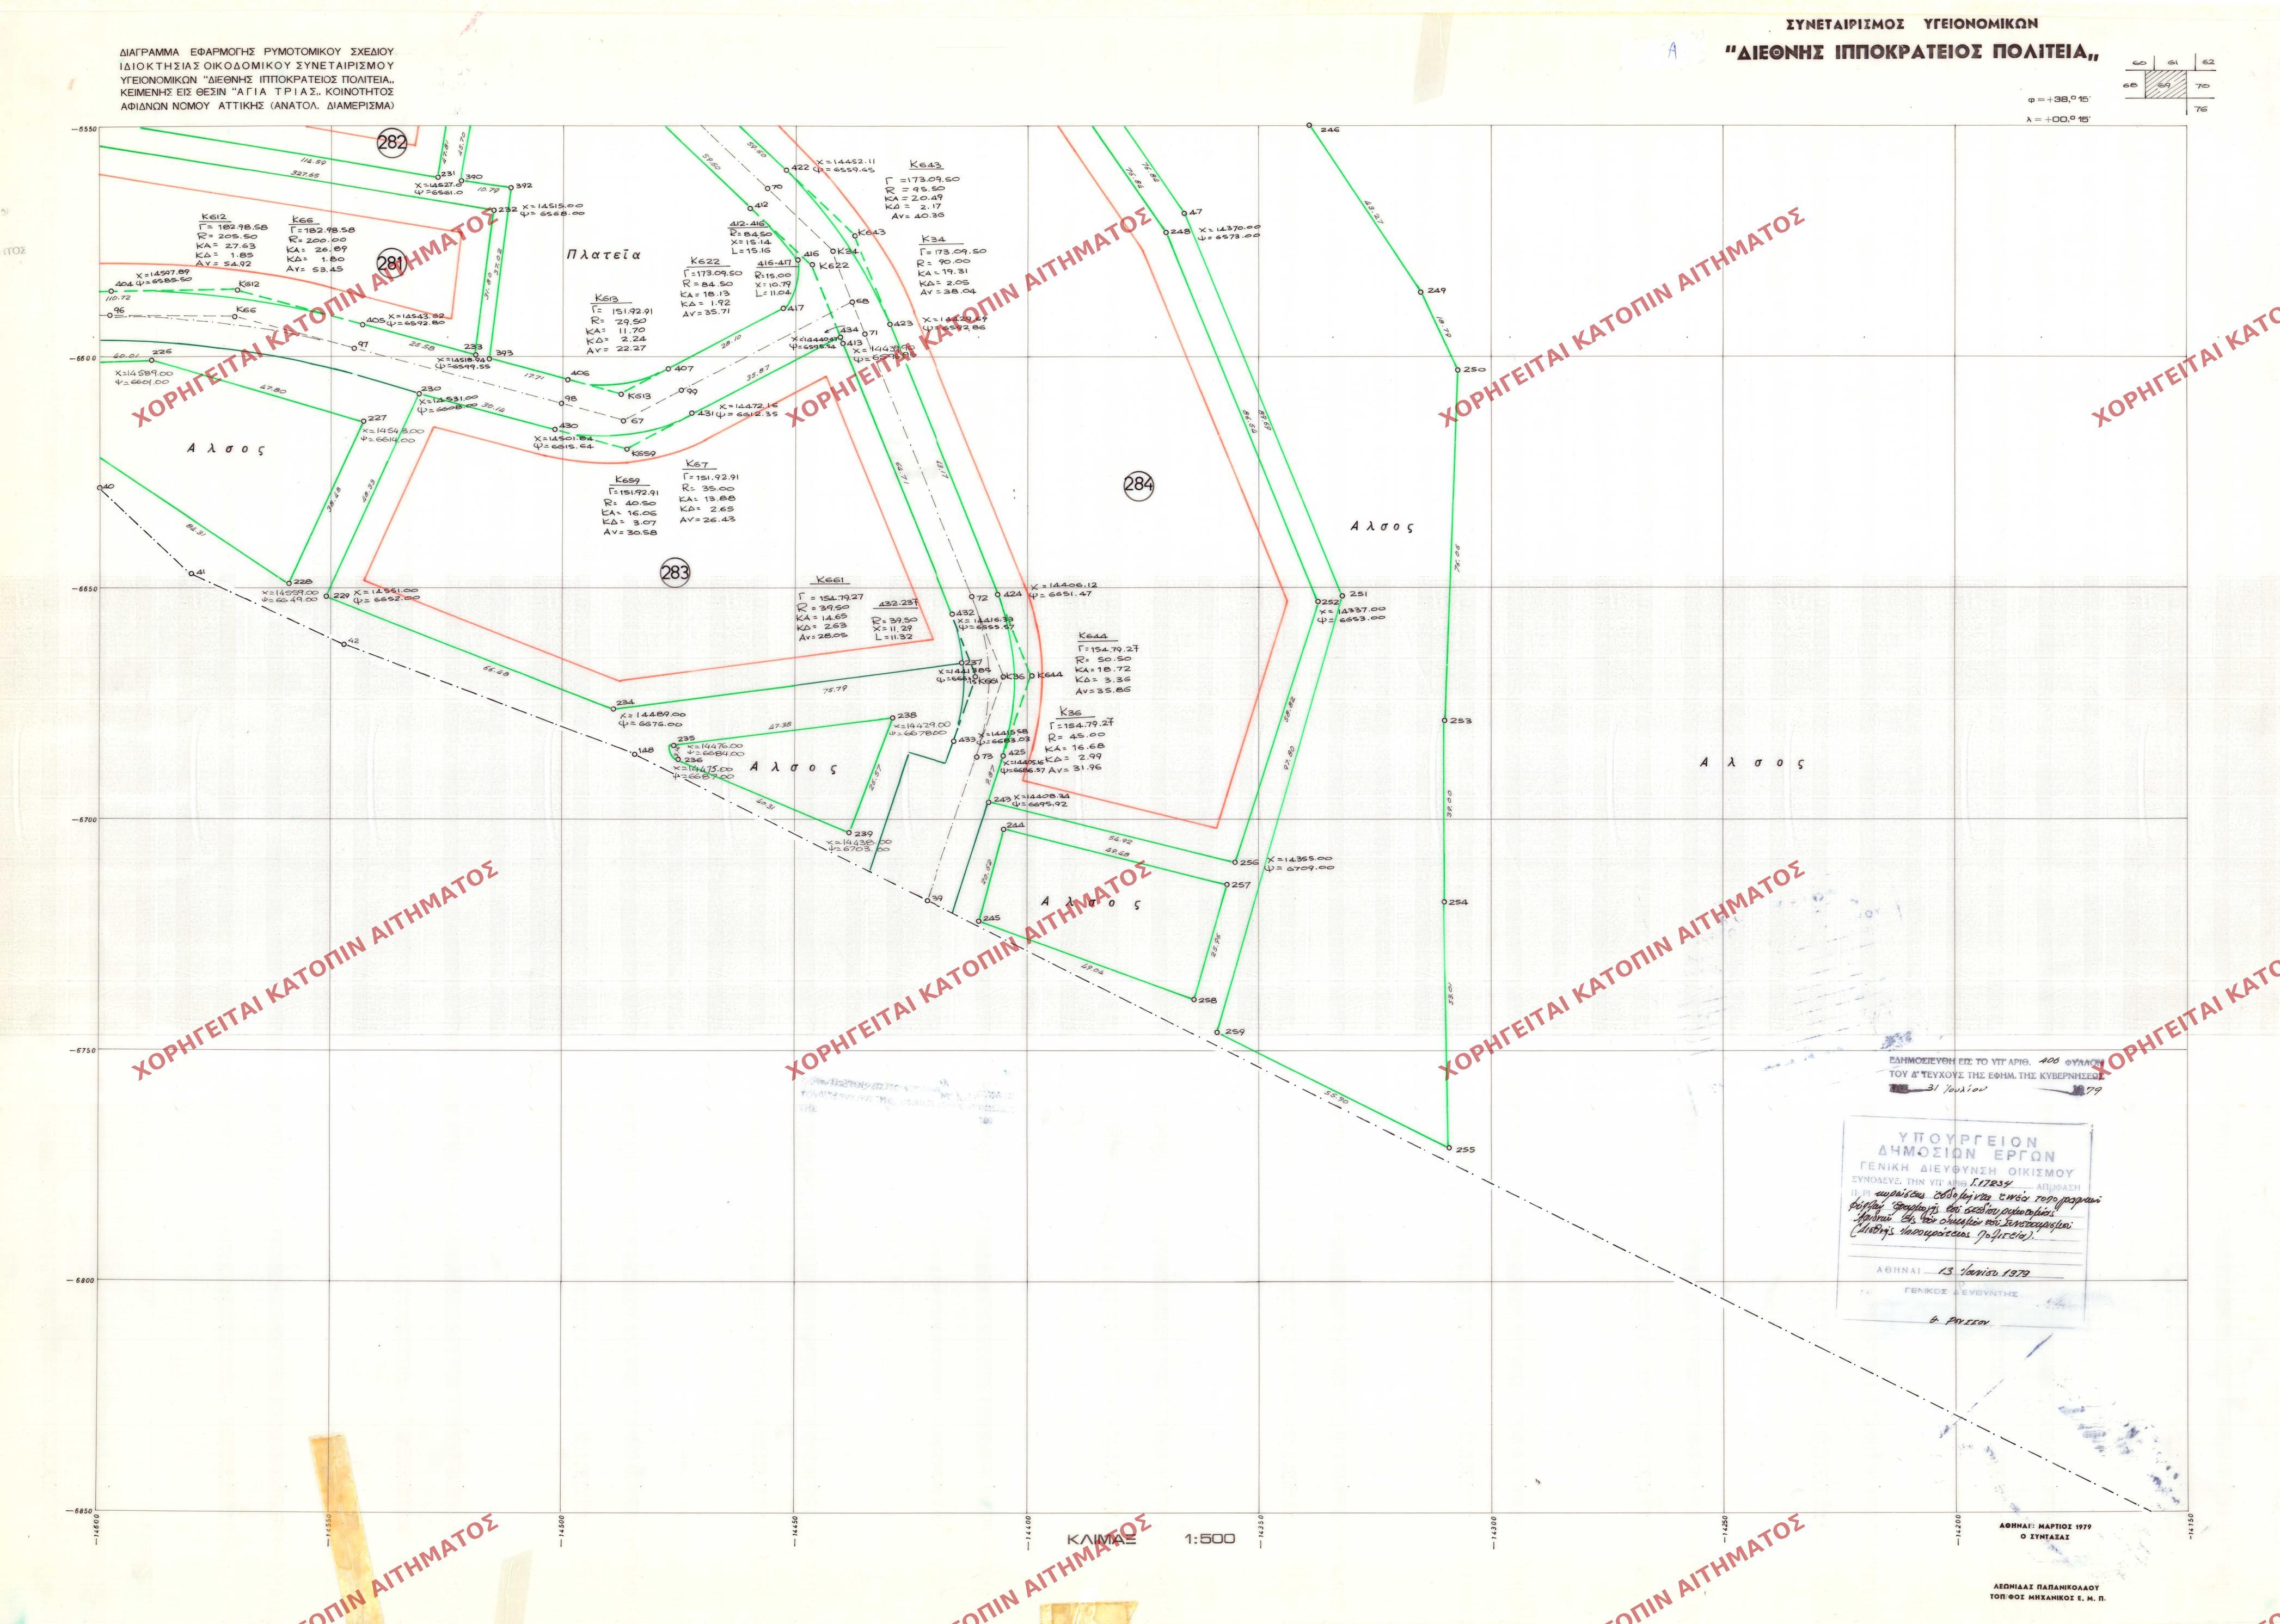2280x1624 pixels.
Task: Select the 'Πλατεία' square label
Action: coord(603,254)
